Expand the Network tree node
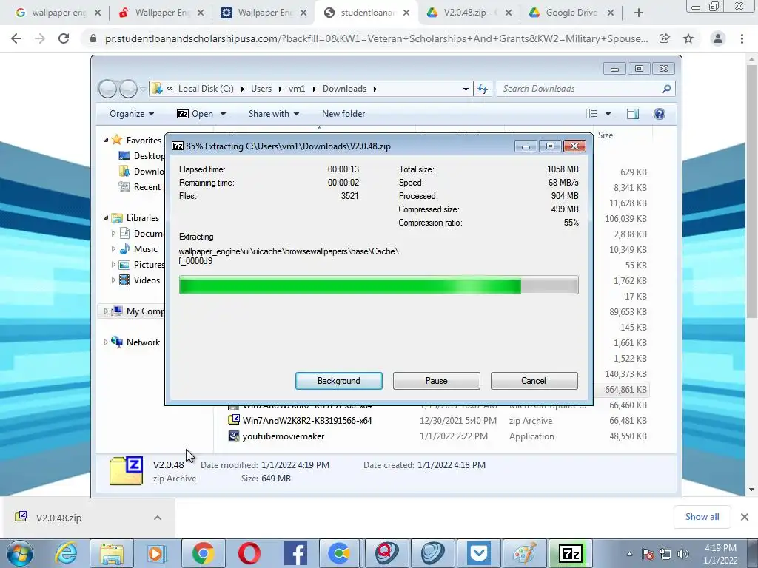 (106, 342)
